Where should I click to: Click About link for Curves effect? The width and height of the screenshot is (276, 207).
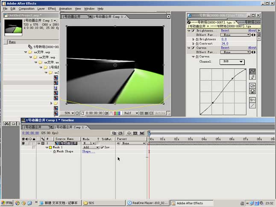252,48
